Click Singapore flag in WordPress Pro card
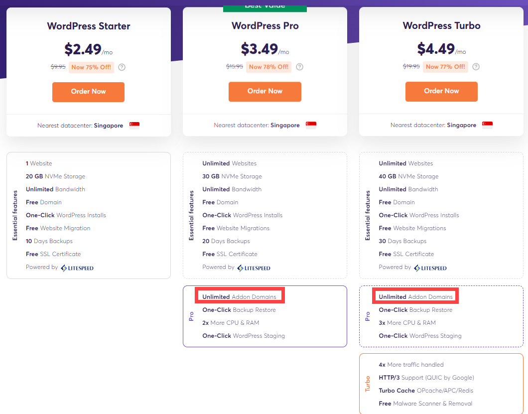Screen dimensions: 528x414 (311, 125)
